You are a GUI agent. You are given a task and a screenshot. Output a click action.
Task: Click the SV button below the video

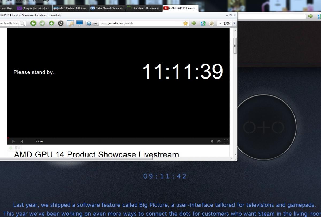point(17,148)
